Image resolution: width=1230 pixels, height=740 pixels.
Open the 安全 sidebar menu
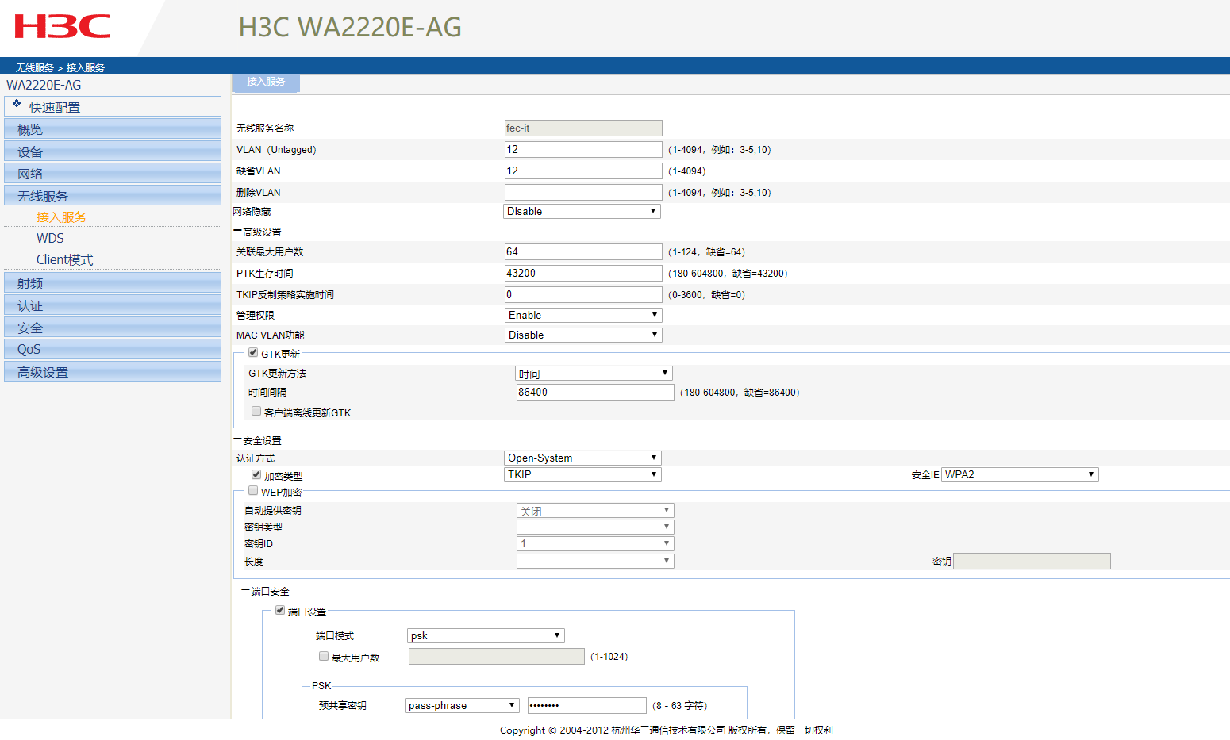click(x=113, y=328)
